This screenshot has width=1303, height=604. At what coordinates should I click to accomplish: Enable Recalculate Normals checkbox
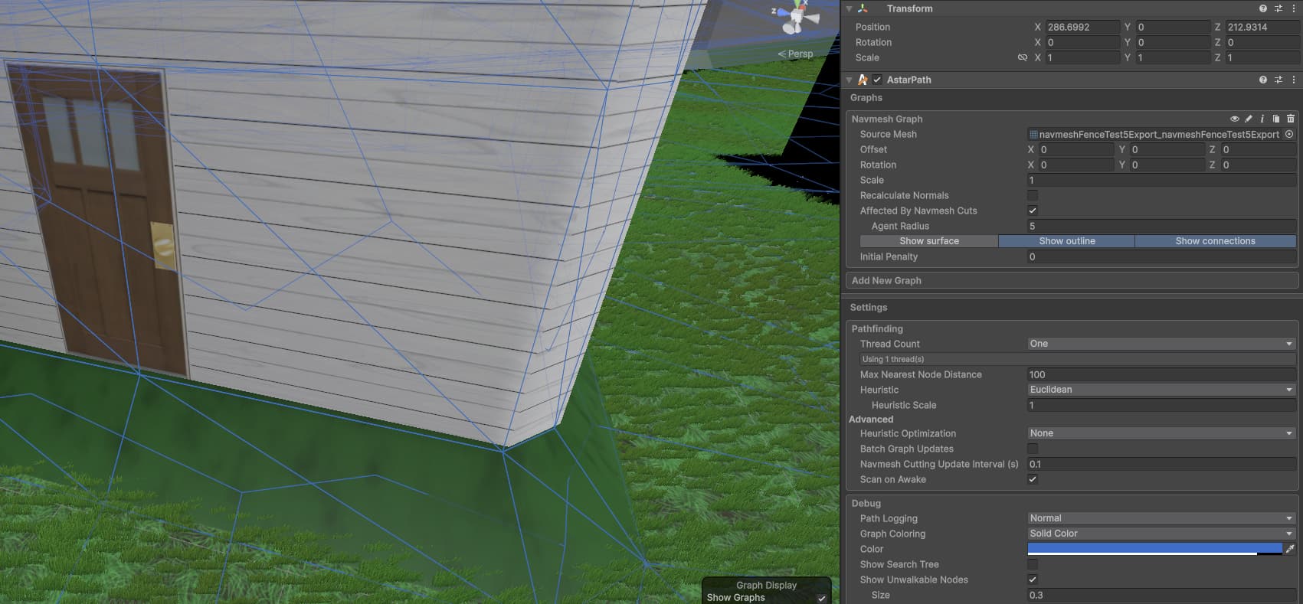coord(1033,195)
